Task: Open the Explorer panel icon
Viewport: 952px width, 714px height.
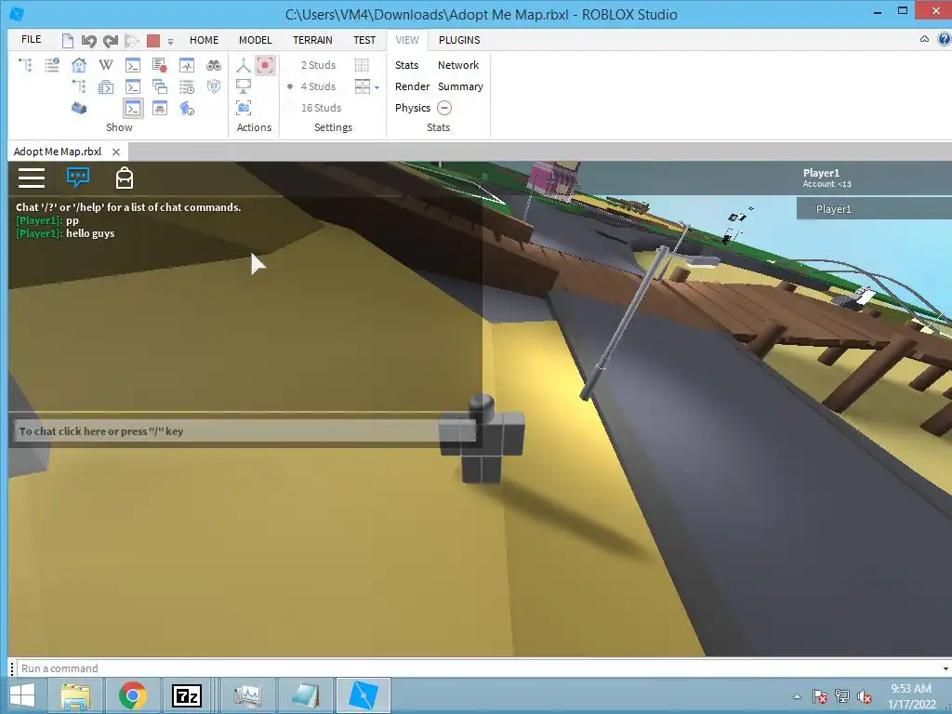Action: (x=25, y=65)
